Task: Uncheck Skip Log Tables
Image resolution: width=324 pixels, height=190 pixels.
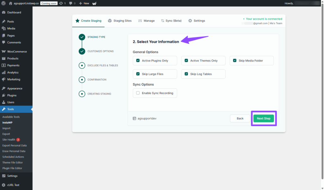Action: pos(186,74)
